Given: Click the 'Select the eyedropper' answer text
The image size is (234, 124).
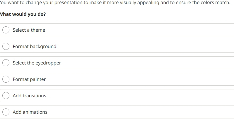Looking at the screenshot, I should click(x=37, y=63).
